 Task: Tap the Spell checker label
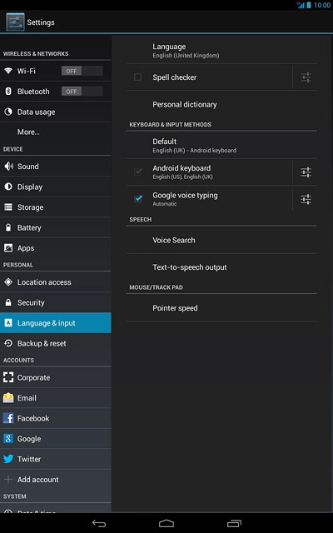(174, 77)
